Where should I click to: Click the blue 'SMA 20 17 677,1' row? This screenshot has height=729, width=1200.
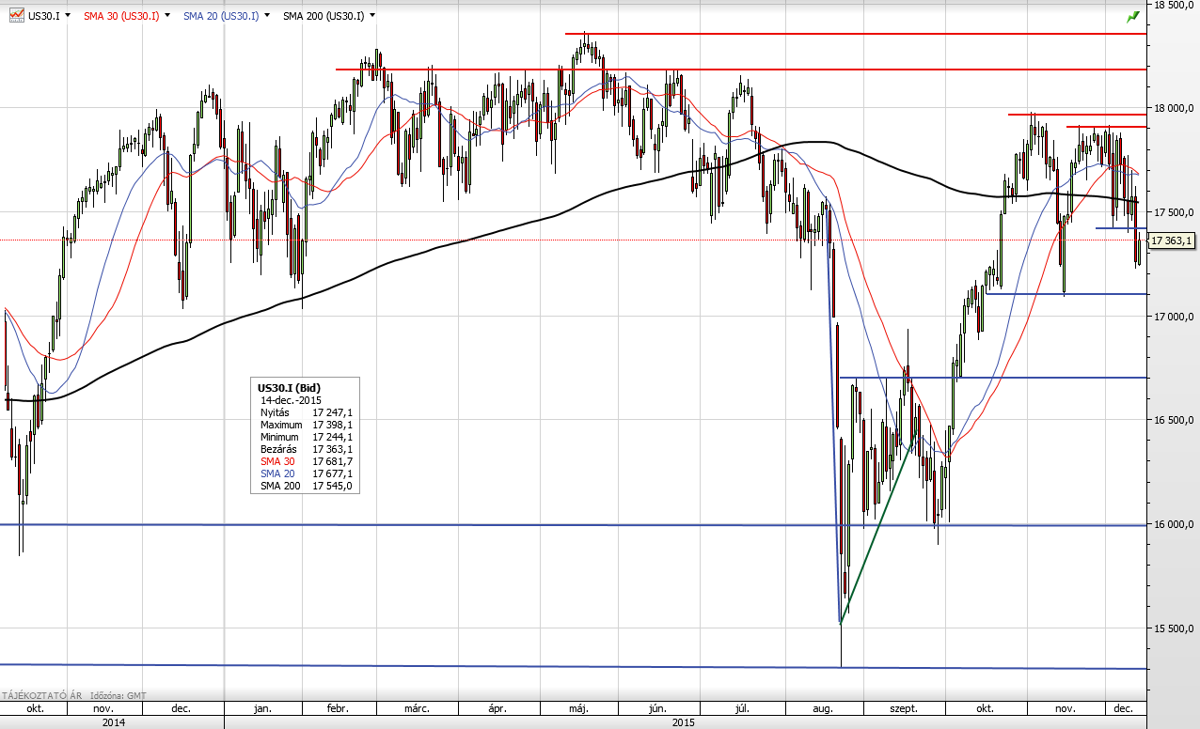pos(306,473)
